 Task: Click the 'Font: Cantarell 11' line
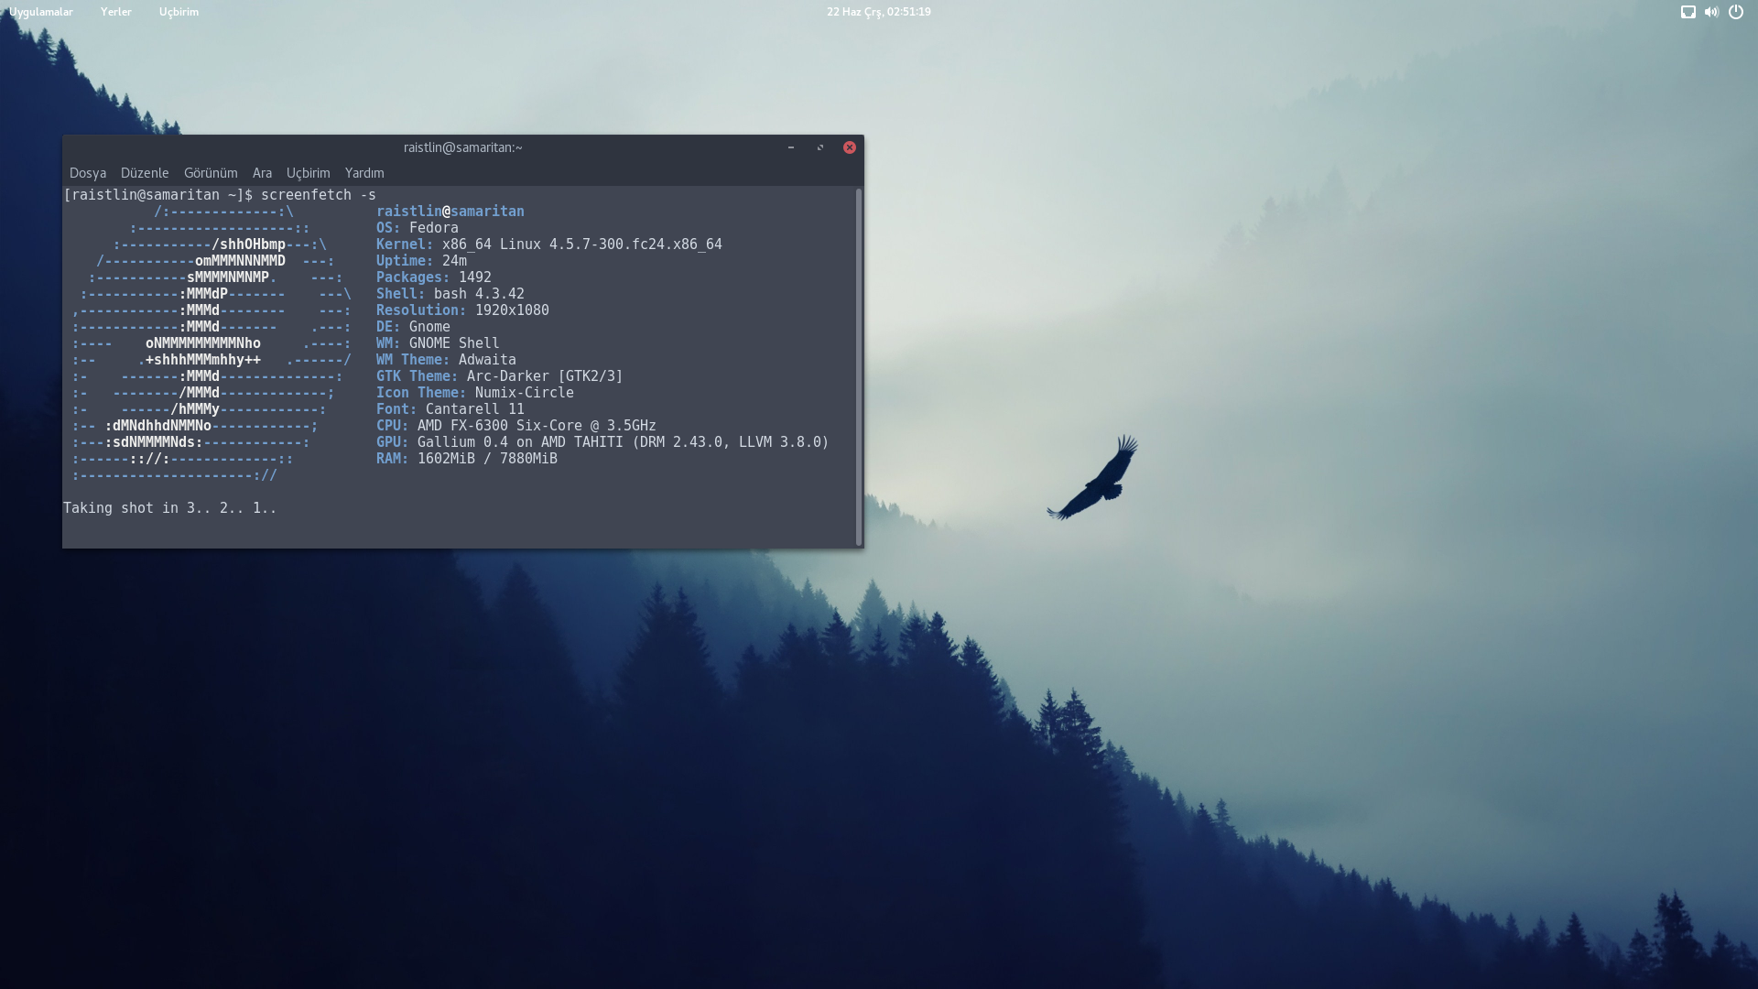pyautogui.click(x=450, y=409)
